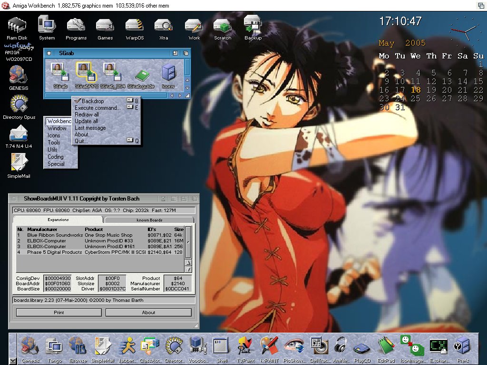Image resolution: width=487 pixels, height=365 pixels.
Task: Collapse the dock with bottom-left arrow
Action: click(12, 361)
